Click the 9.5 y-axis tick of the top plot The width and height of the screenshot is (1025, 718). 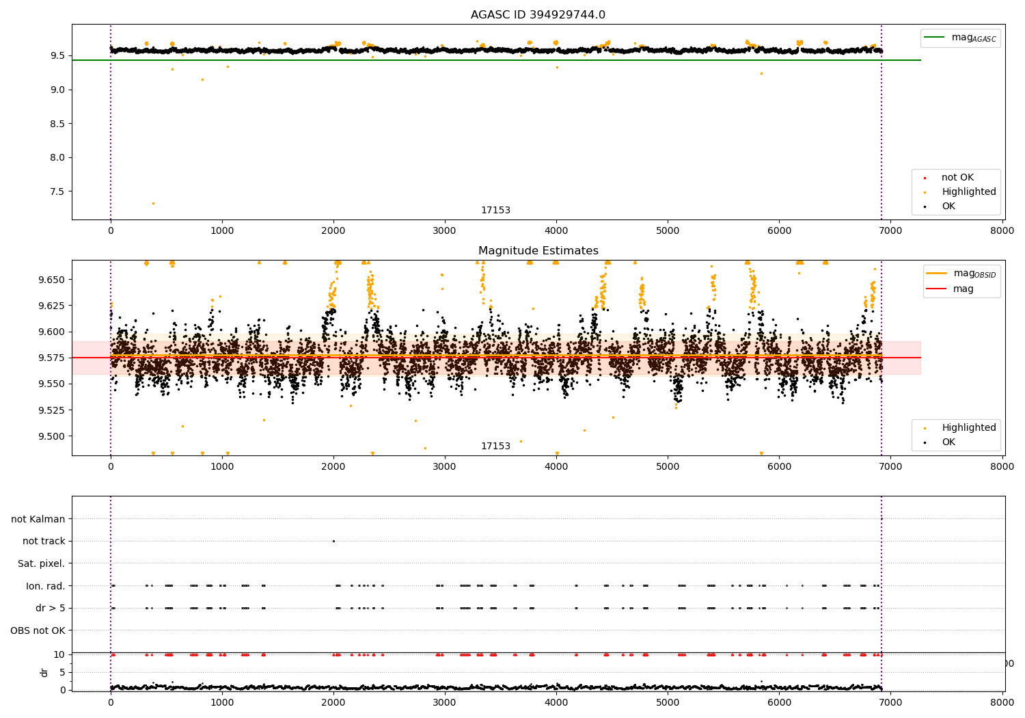(57, 56)
